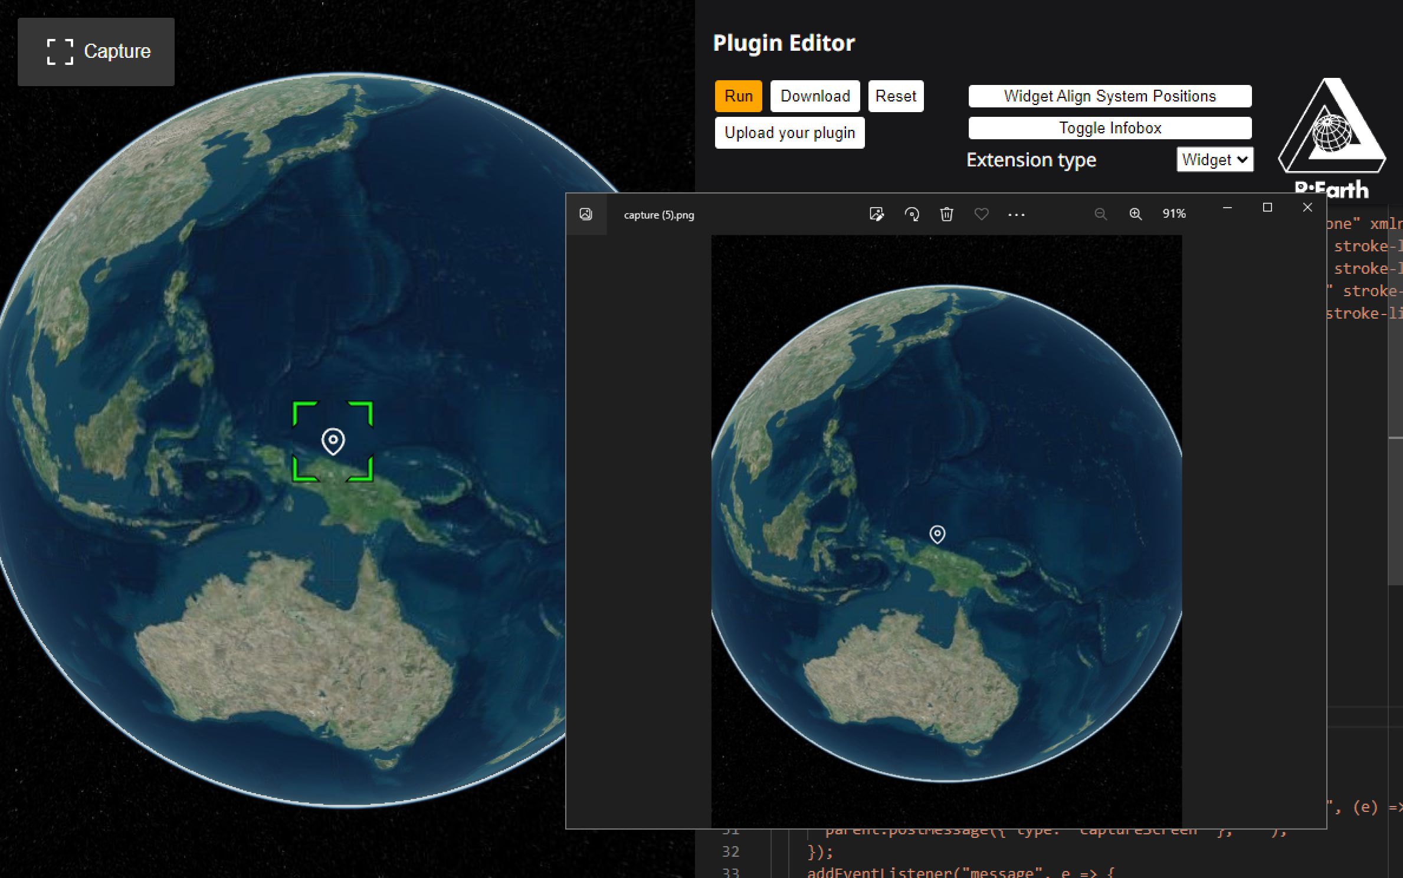Click the Upload your plugin button
Screen dimensions: 1403x878
(789, 133)
